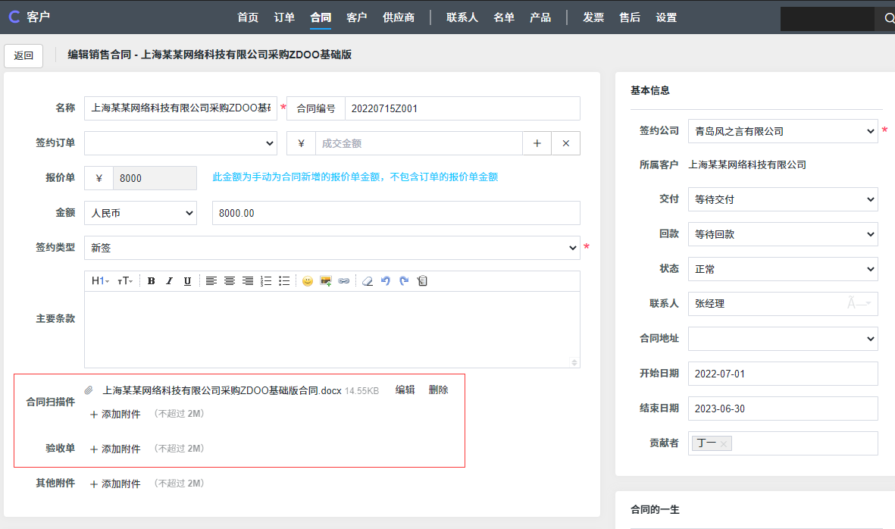
Task: Open the 联系人 field showing 张经理
Action: coord(783,304)
